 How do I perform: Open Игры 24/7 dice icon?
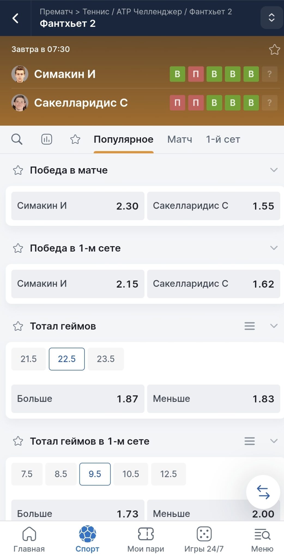[204, 534]
